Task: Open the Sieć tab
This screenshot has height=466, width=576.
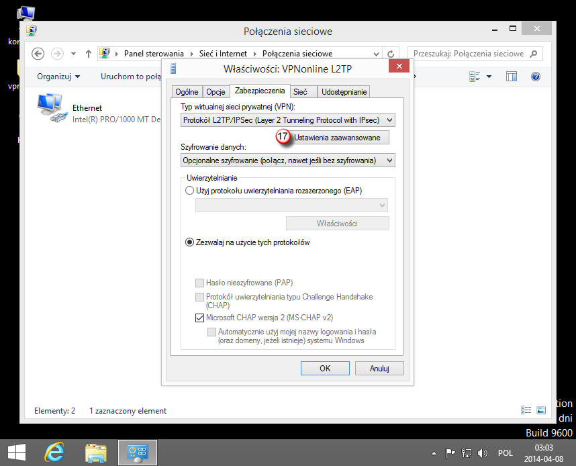Action: coord(303,92)
